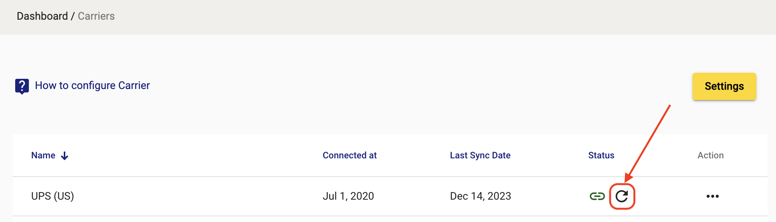This screenshot has width=776, height=222.
Task: Click the Carriers breadcrumb item
Action: pyautogui.click(x=96, y=16)
